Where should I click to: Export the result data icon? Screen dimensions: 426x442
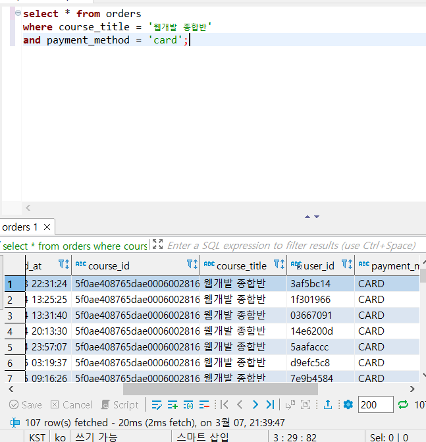(328, 405)
